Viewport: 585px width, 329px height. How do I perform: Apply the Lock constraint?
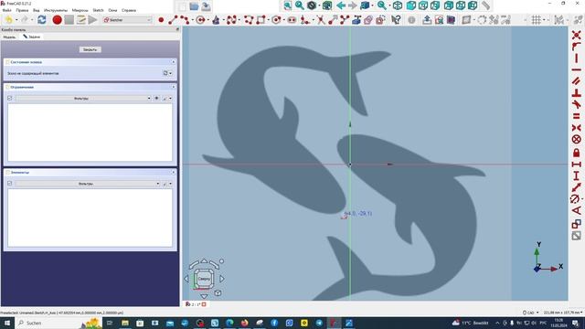click(577, 153)
